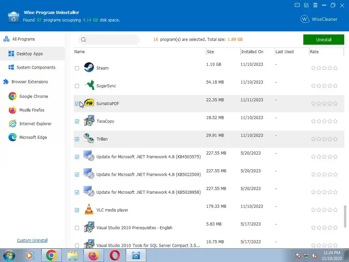
Task: Click in the program search field
Action: pos(109,40)
